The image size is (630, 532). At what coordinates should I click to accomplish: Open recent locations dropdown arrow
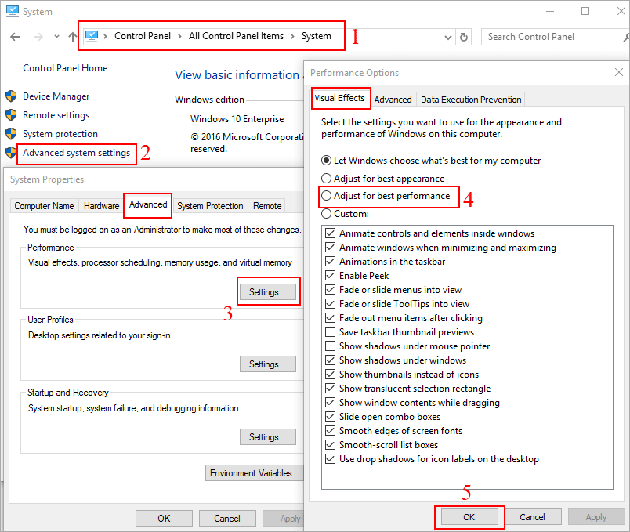(56, 37)
